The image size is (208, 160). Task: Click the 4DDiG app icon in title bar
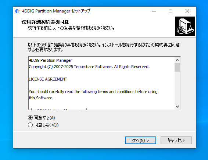point(17,11)
